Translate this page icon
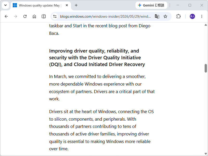Image resolution: width=208 pixels, height=156 pixels. (x=157, y=16)
